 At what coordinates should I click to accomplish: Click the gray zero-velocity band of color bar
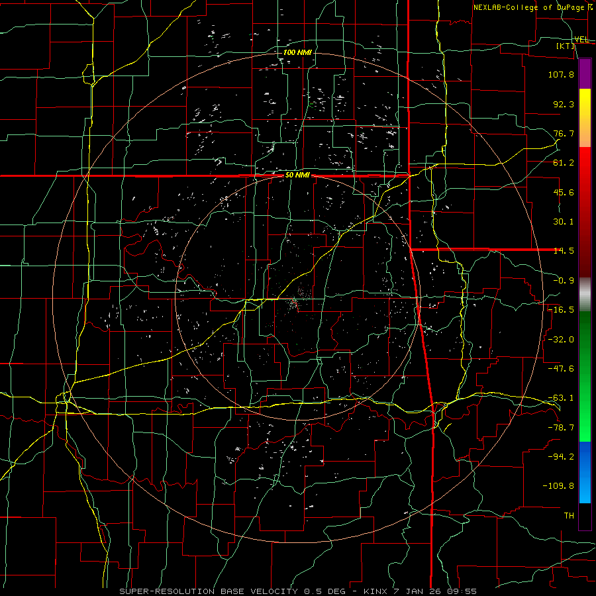coord(585,295)
